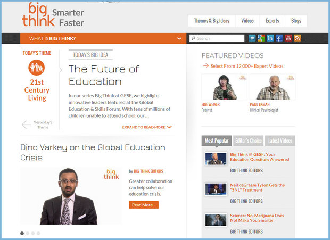Open 'Select From 12,000+ Expert Videos' link
This screenshot has height=240, width=330.
coord(246,66)
